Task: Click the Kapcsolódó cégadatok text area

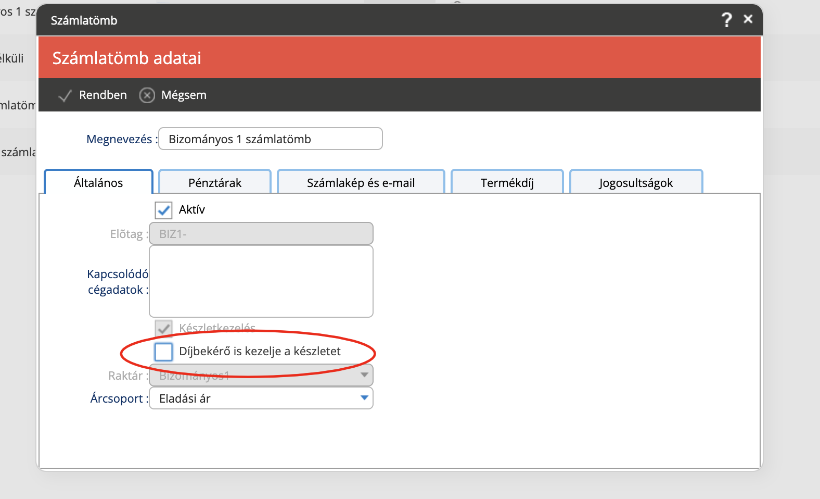Action: coord(261,281)
